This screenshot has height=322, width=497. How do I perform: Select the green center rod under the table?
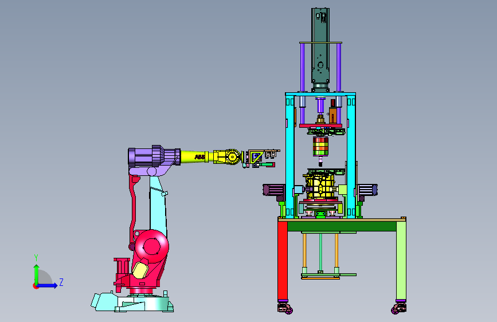[x=320, y=252]
